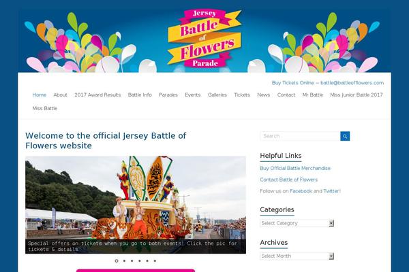Click the Archives heading

[274, 243]
